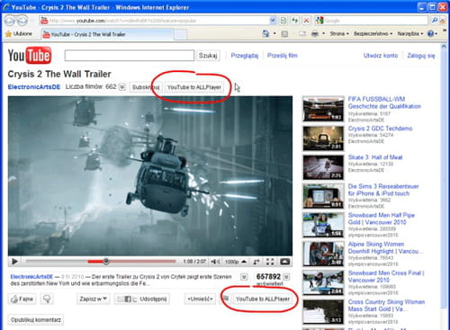The width and height of the screenshot is (450, 330).
Task: Click the YouTube search input field
Action: pos(130,56)
